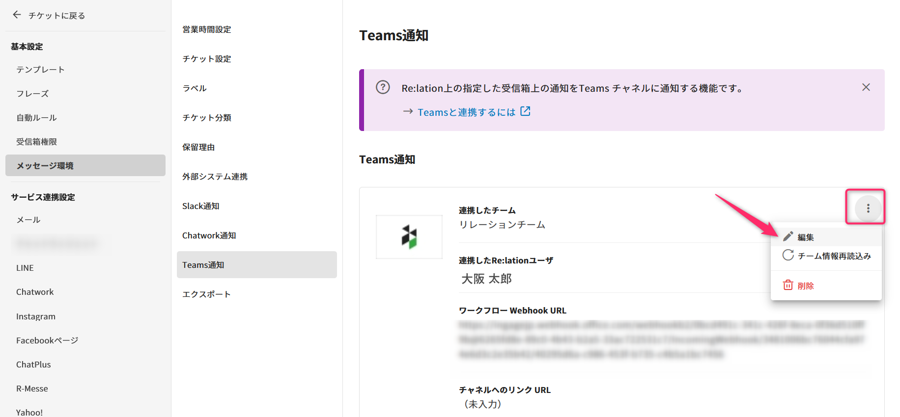900x417 pixels.
Task: Click the pencil edit icon in menu
Action: tap(788, 236)
